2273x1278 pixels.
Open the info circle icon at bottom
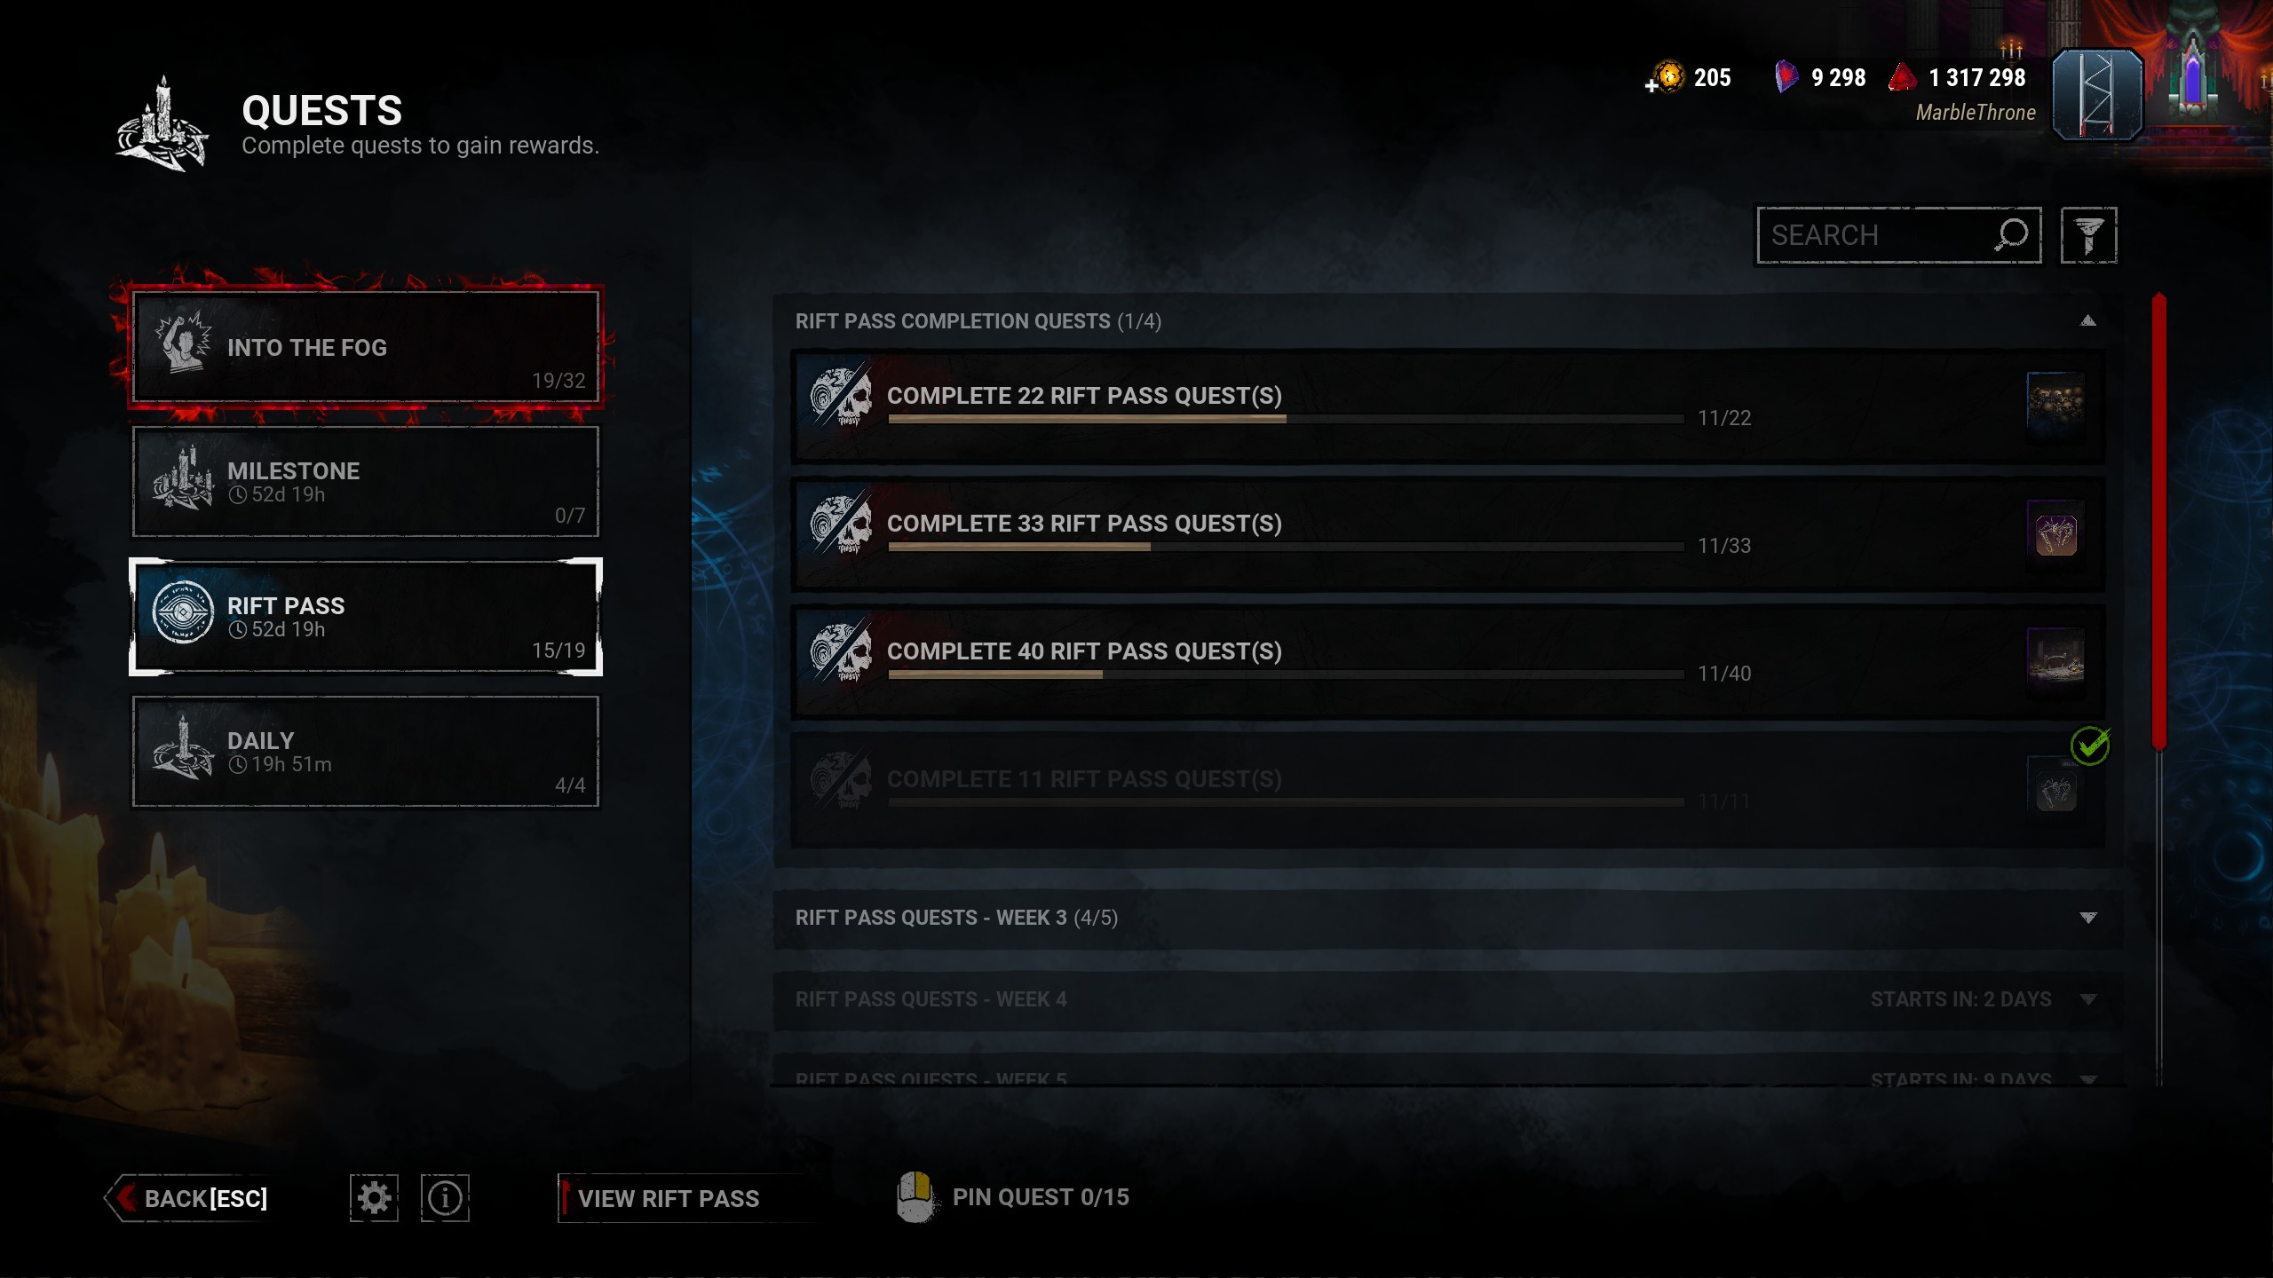tap(445, 1198)
